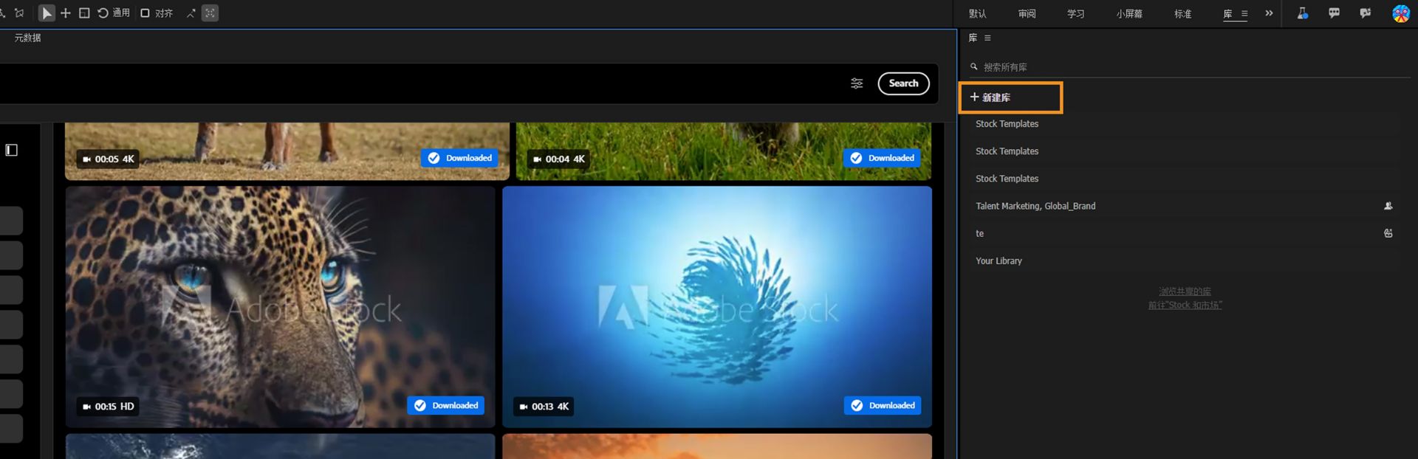Open the user profile avatar

click(1400, 13)
